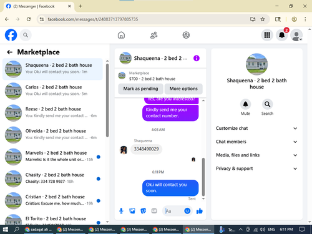Click the taskbar clock showing 6:11 PM
The height and width of the screenshot is (234, 312).
click(x=286, y=230)
